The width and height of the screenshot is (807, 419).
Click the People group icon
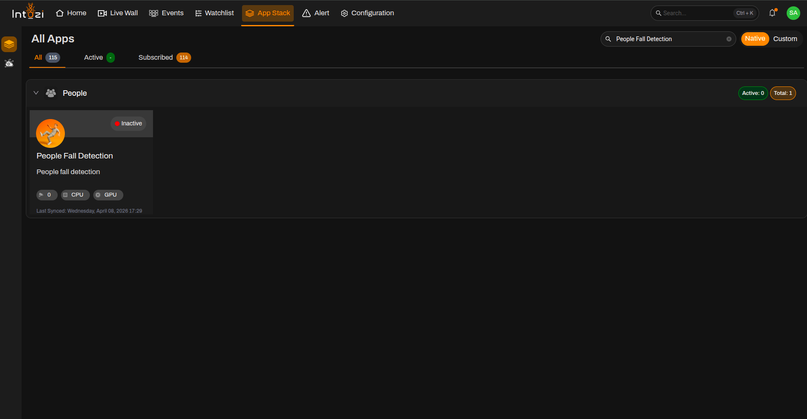coord(51,93)
